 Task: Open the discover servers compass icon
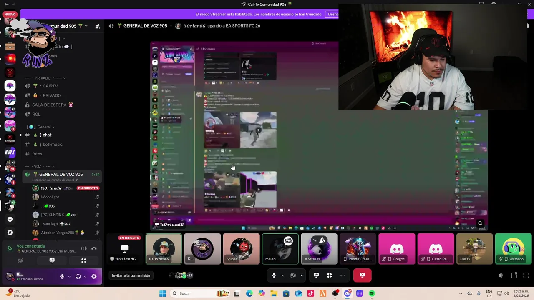tap(10, 232)
